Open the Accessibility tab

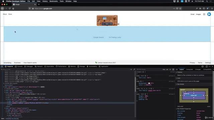92,67
